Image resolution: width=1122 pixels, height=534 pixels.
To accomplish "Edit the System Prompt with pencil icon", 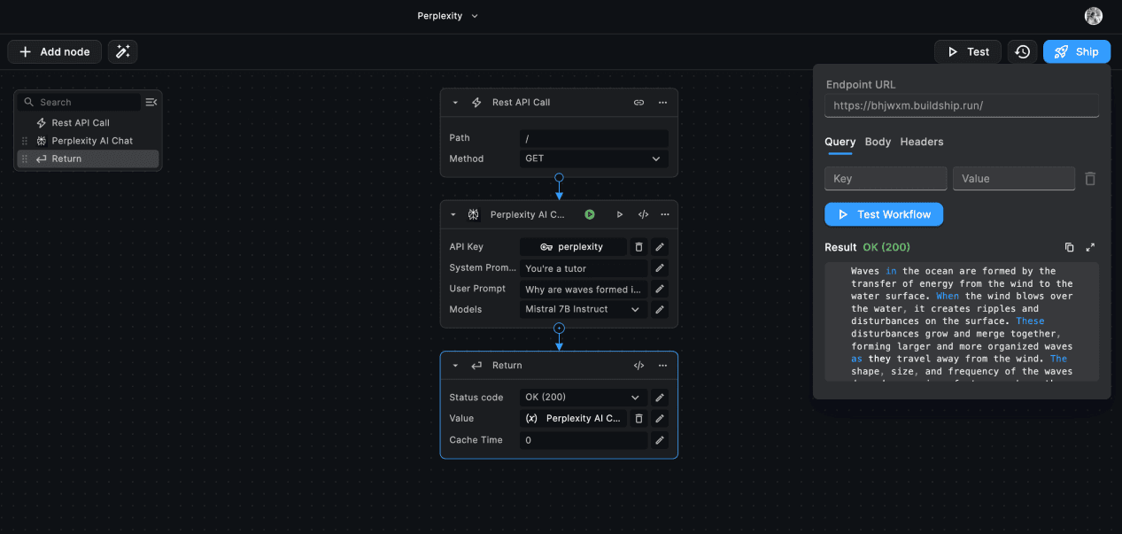I will click(x=660, y=268).
